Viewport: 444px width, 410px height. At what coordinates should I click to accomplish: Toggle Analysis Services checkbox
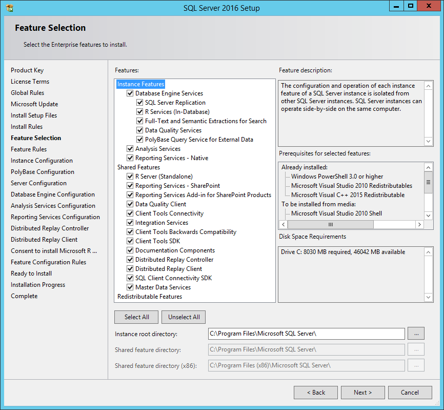point(130,149)
